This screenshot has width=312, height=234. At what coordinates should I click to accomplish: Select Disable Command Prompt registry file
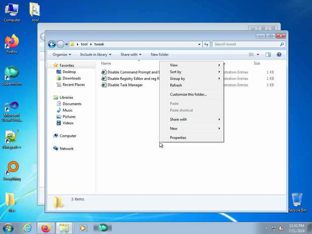(x=130, y=72)
